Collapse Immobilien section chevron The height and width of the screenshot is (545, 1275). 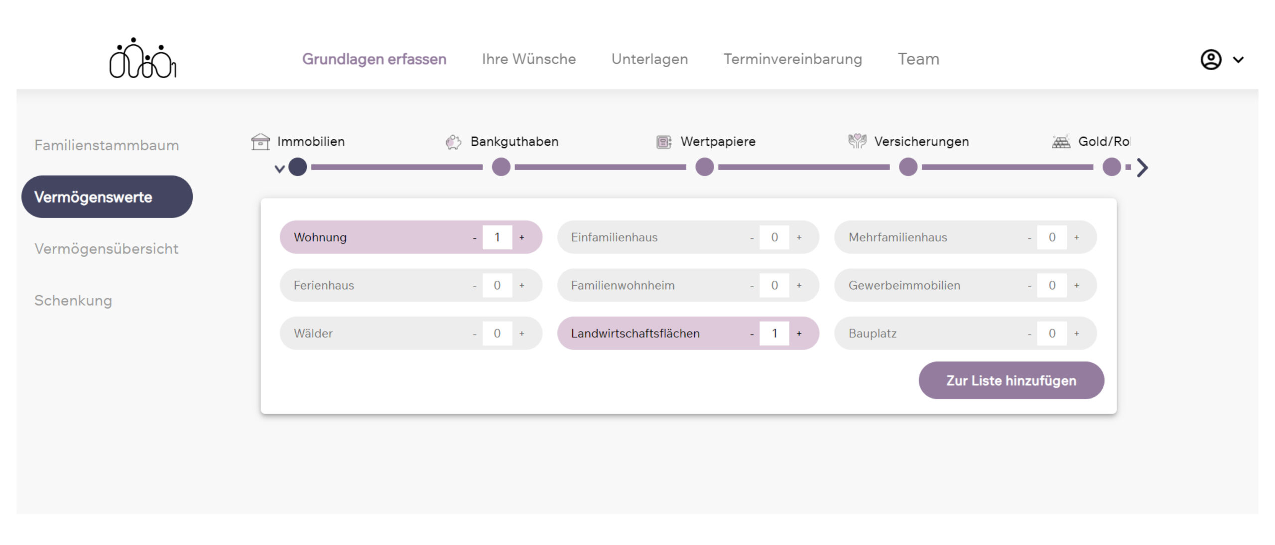(x=279, y=169)
